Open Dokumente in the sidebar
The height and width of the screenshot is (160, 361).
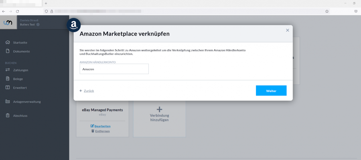pos(21,51)
